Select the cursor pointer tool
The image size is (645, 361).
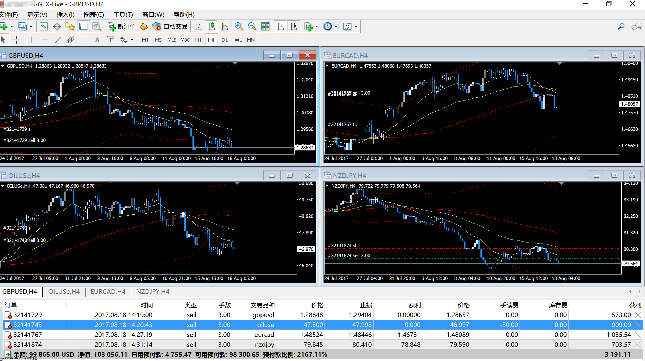3,40
